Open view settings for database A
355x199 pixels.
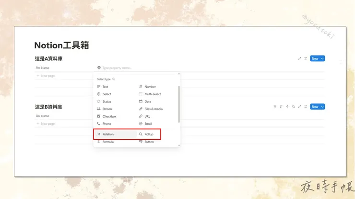(306, 58)
